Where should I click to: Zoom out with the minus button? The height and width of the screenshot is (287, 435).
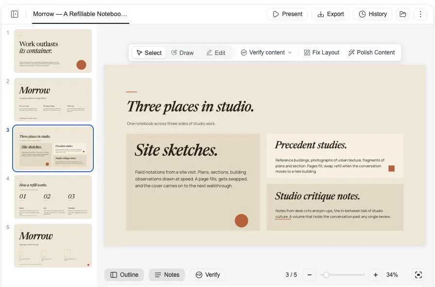(x=310, y=275)
